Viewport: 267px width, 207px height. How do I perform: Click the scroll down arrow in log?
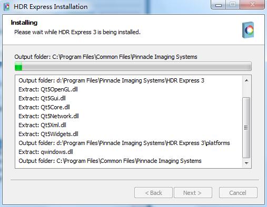[x=246, y=163]
